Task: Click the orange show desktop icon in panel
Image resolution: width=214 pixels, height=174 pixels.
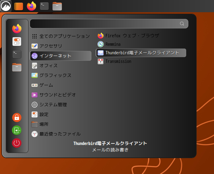Action: click(x=19, y=6)
